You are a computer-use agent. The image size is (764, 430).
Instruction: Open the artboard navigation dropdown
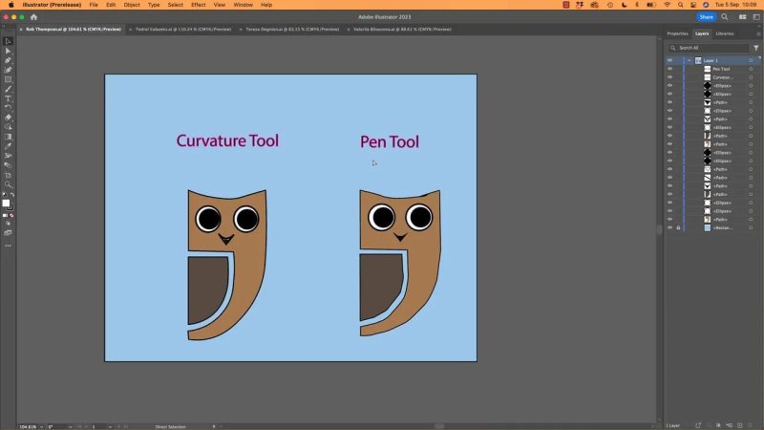click(x=110, y=426)
